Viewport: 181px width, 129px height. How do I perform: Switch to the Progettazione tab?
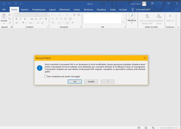39,10
